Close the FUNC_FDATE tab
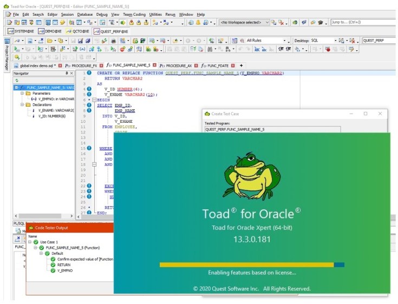This screenshot has height=304, width=398. click(x=233, y=65)
